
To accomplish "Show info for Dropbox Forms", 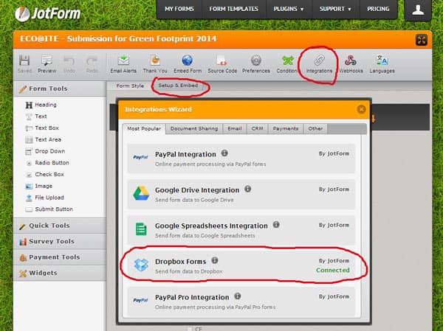I will [215, 260].
